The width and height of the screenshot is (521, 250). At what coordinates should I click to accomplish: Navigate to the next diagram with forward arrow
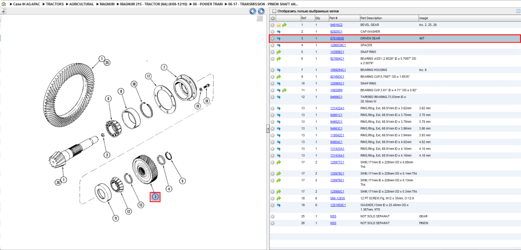pos(261,11)
